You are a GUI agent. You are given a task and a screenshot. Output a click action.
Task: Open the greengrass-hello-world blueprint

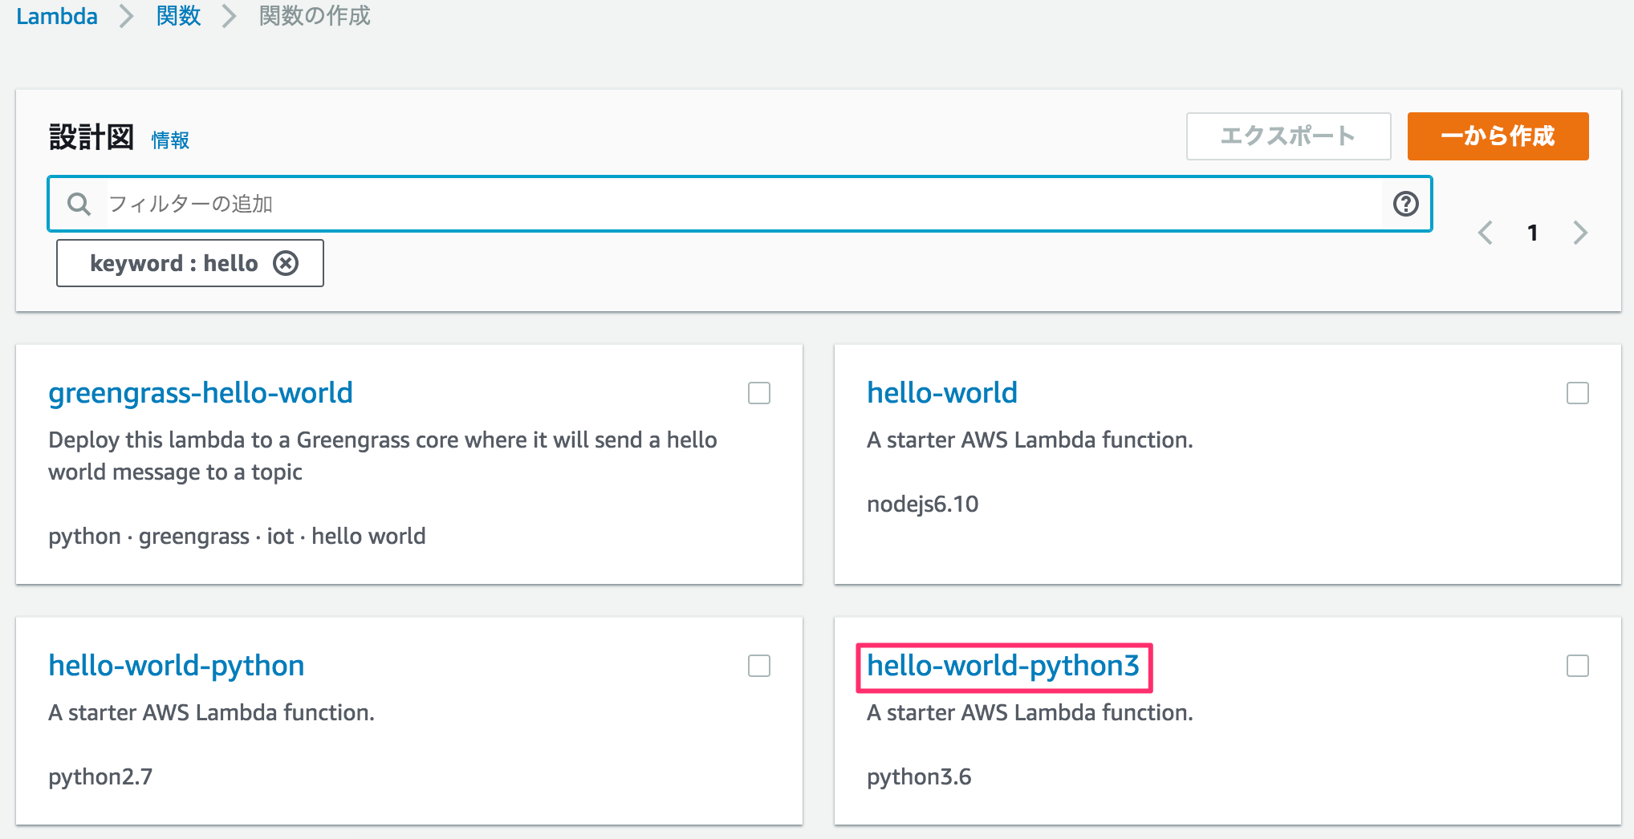[201, 393]
